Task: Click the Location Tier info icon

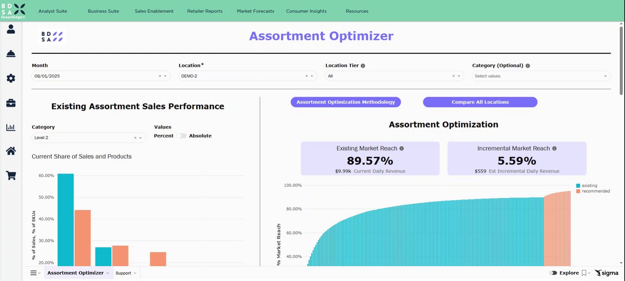Action: tap(363, 66)
